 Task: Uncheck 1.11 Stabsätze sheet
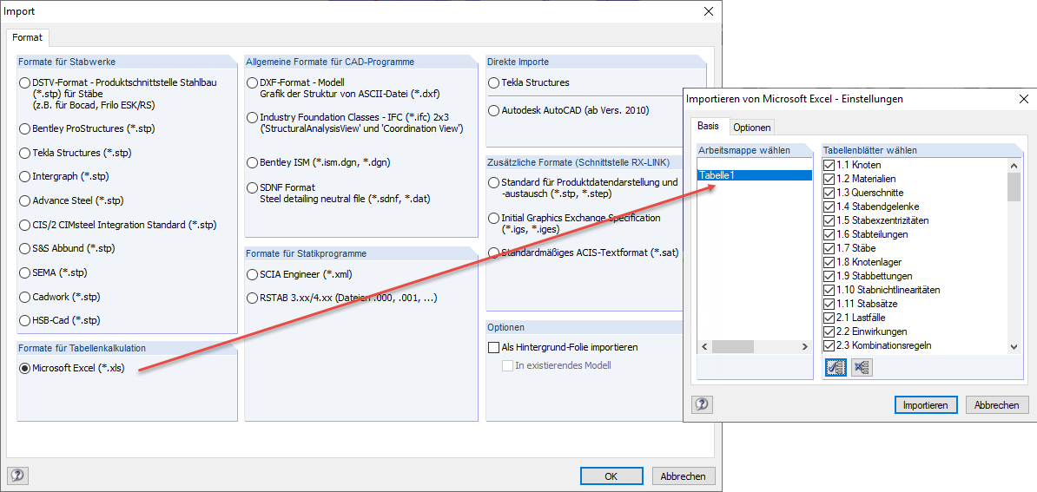point(829,304)
